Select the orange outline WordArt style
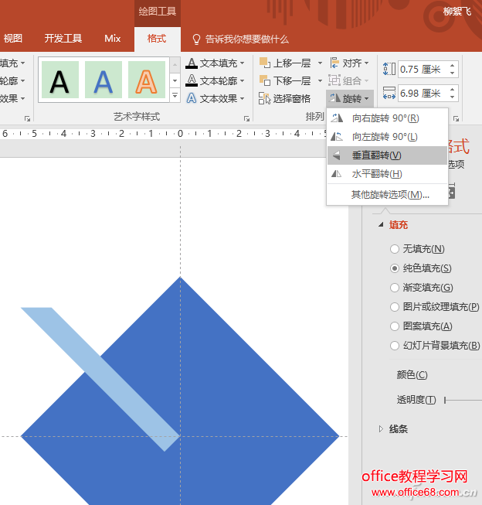The width and height of the screenshot is (482, 505). [x=147, y=80]
